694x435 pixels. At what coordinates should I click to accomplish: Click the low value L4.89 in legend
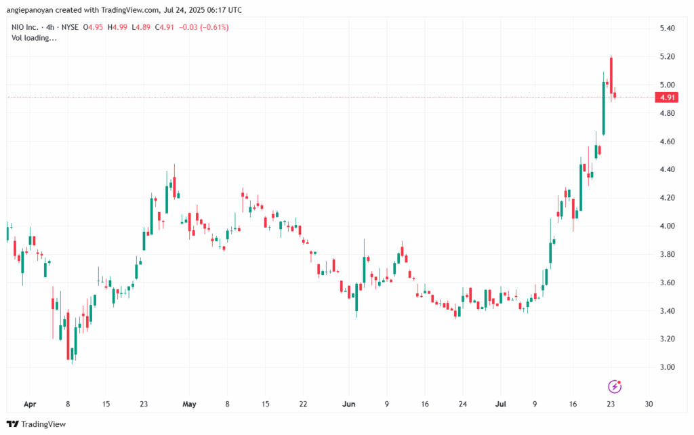(x=141, y=27)
